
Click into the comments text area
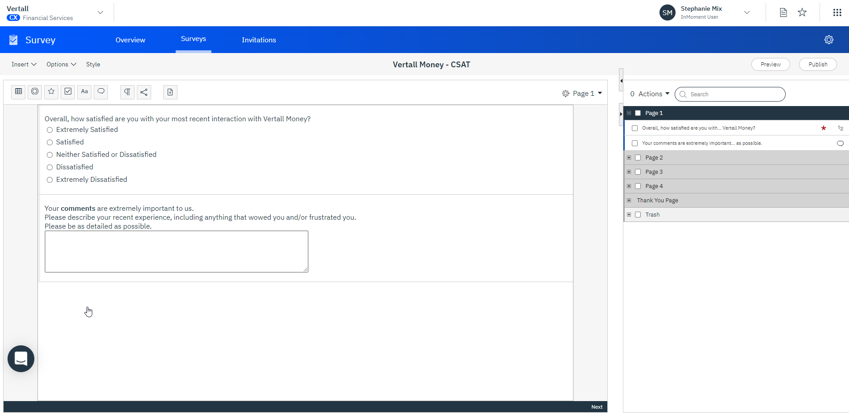click(177, 251)
